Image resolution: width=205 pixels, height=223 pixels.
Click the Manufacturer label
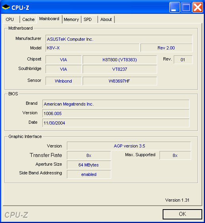[28, 38]
